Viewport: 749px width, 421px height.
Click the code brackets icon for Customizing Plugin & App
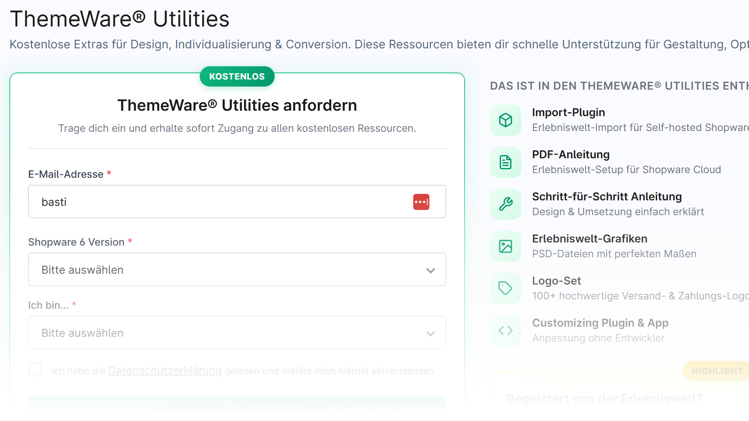coord(506,331)
